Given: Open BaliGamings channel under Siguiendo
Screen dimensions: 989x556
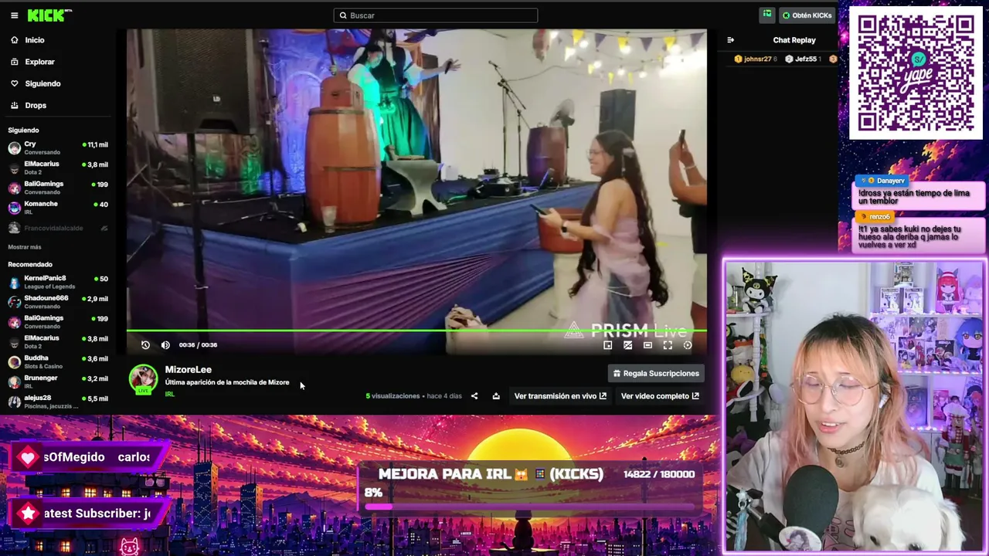Looking at the screenshot, I should point(57,188).
